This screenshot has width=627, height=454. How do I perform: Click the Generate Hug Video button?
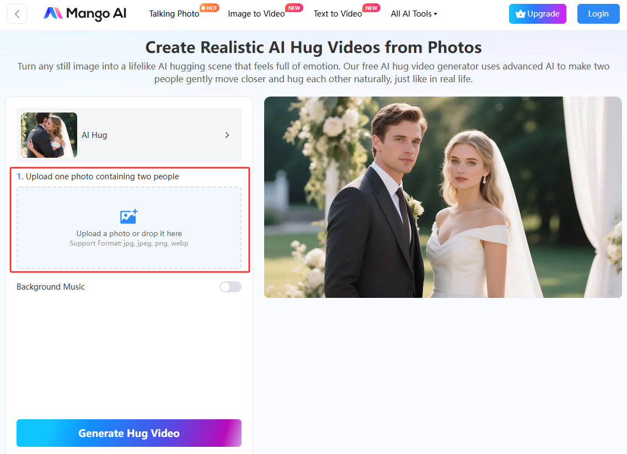129,433
